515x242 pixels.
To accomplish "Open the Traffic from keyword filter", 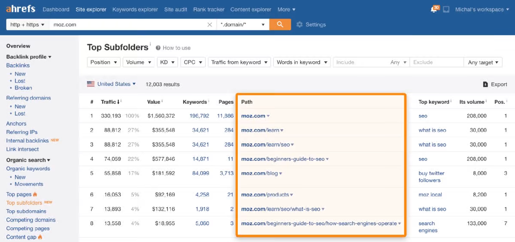I will click(239, 62).
